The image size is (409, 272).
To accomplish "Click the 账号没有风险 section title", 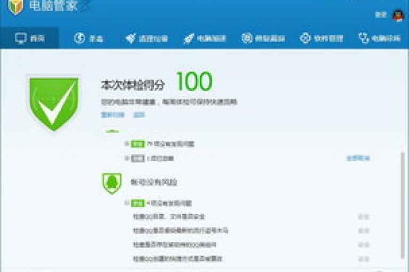I will (x=153, y=182).
